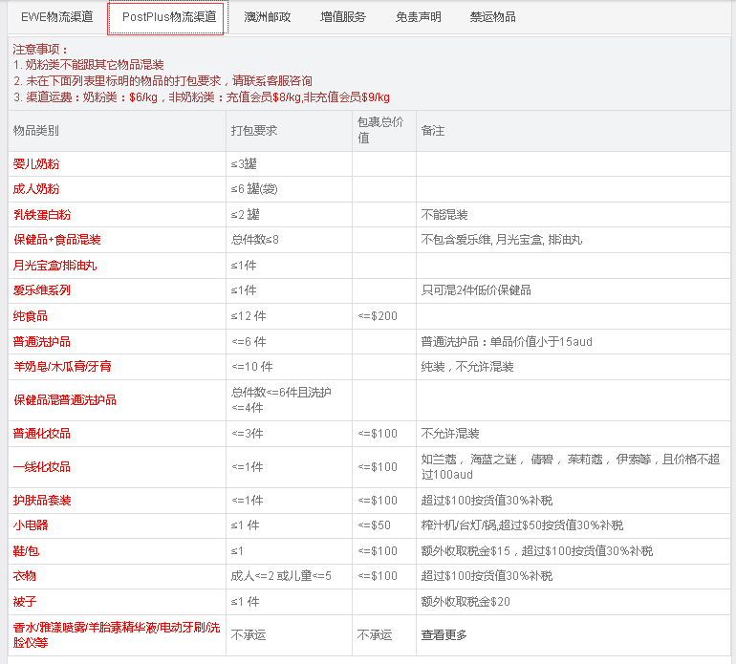The image size is (736, 664).
Task: Select the 爱乐维系列 category name
Action: click(42, 290)
